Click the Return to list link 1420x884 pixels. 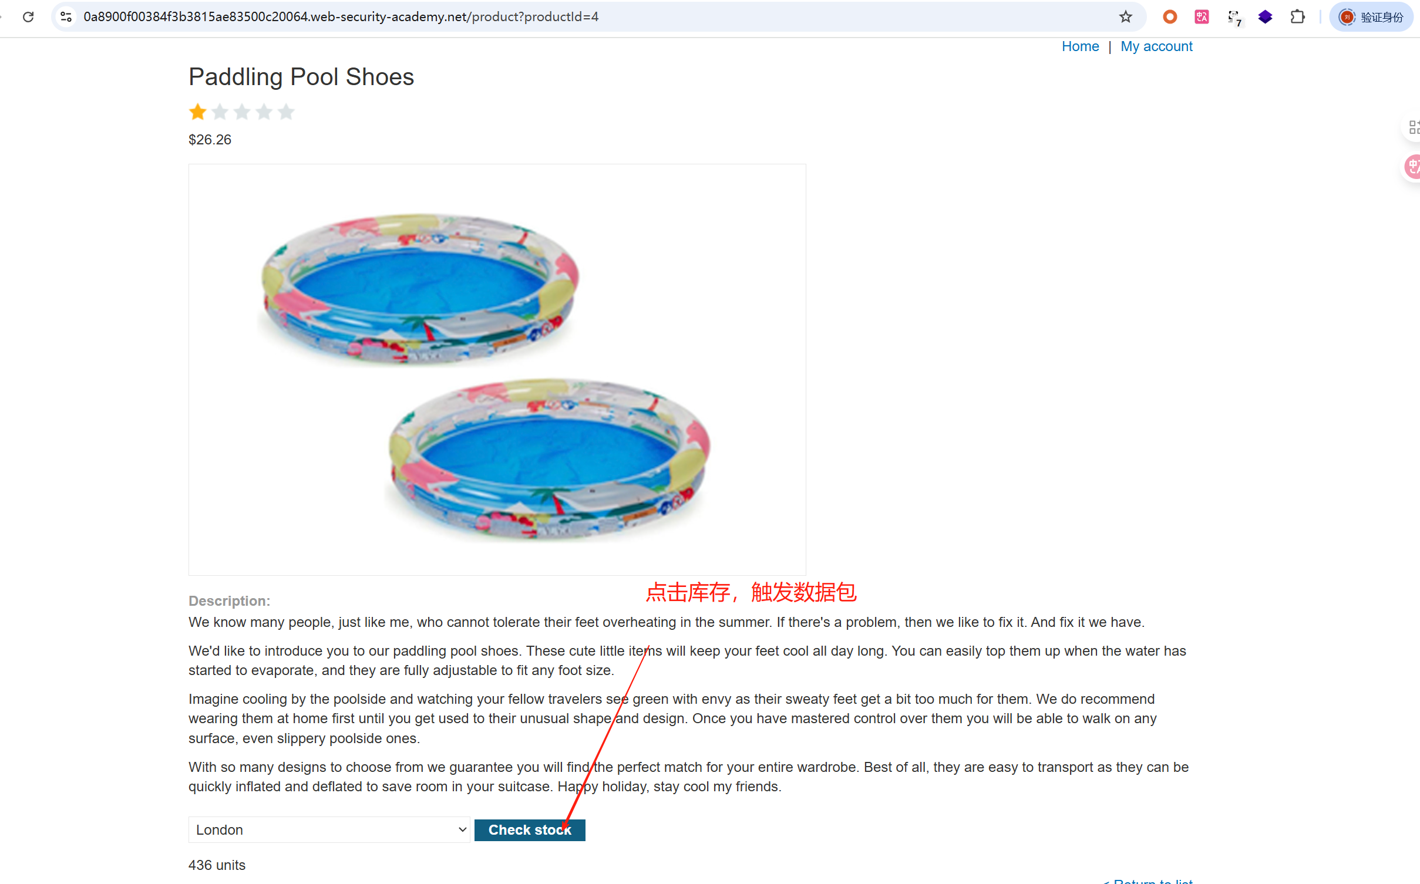pyautogui.click(x=1148, y=880)
